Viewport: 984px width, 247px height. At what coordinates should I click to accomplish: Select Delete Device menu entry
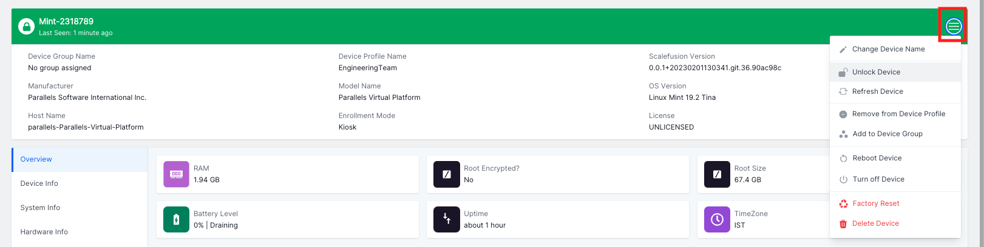(x=895, y=223)
